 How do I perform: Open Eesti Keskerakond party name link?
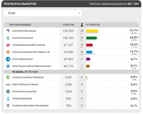[23, 38]
